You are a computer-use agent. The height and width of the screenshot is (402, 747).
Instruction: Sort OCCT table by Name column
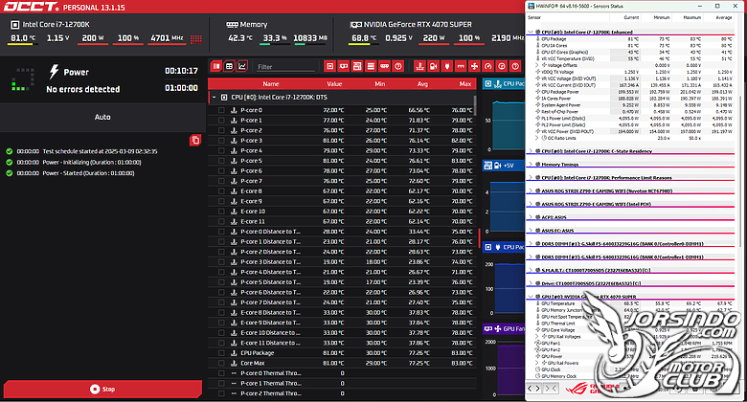coord(271,84)
